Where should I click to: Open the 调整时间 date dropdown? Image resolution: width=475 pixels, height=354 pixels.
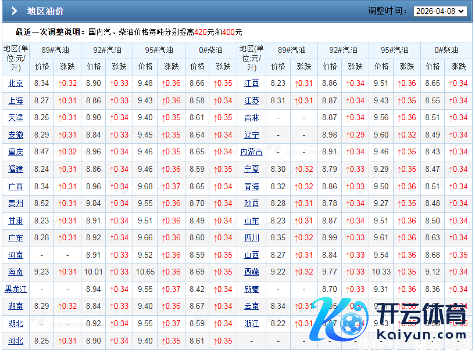click(440, 11)
